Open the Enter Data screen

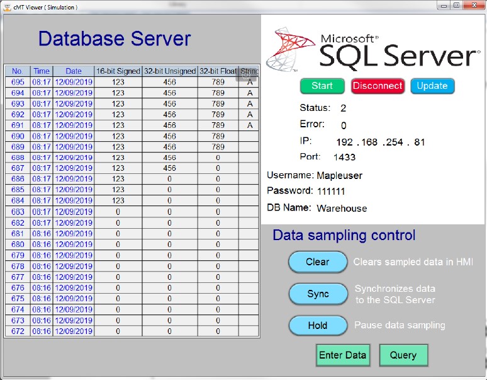coord(342,355)
